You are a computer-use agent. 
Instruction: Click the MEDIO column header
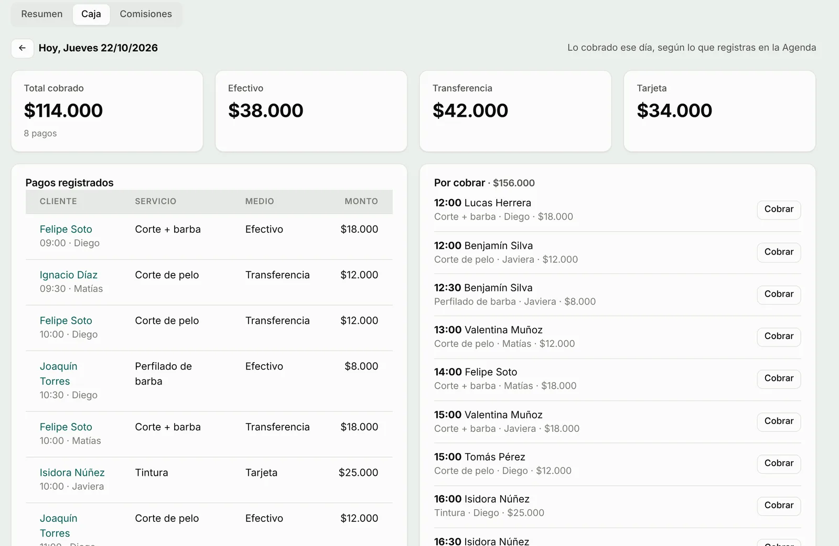pos(260,201)
